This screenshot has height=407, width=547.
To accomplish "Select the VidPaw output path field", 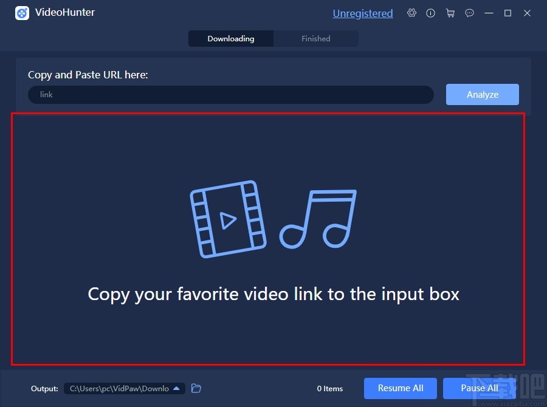I will point(119,388).
